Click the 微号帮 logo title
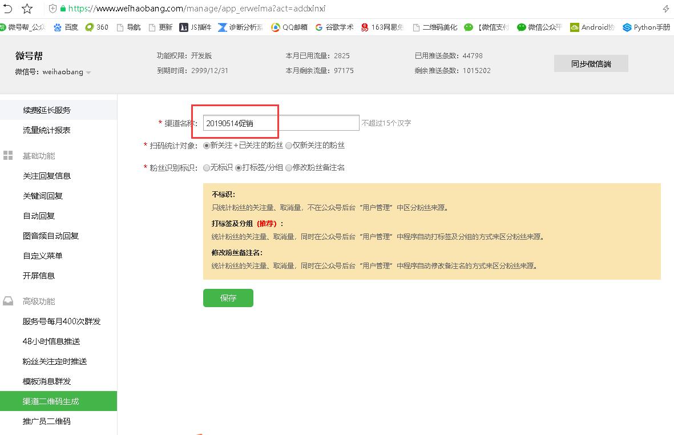The height and width of the screenshot is (435, 674). pyautogui.click(x=29, y=56)
